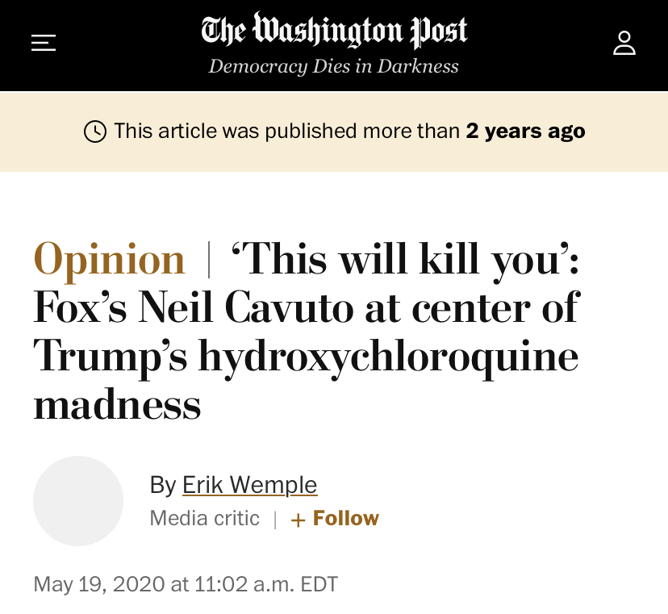Click the May 19, 2020 timestamp

point(186,584)
